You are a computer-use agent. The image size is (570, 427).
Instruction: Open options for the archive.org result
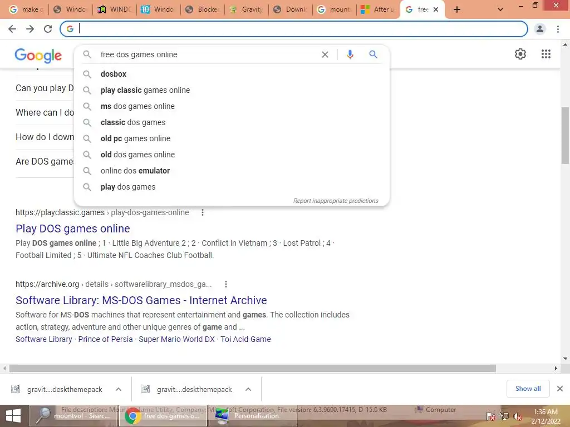coord(226,284)
